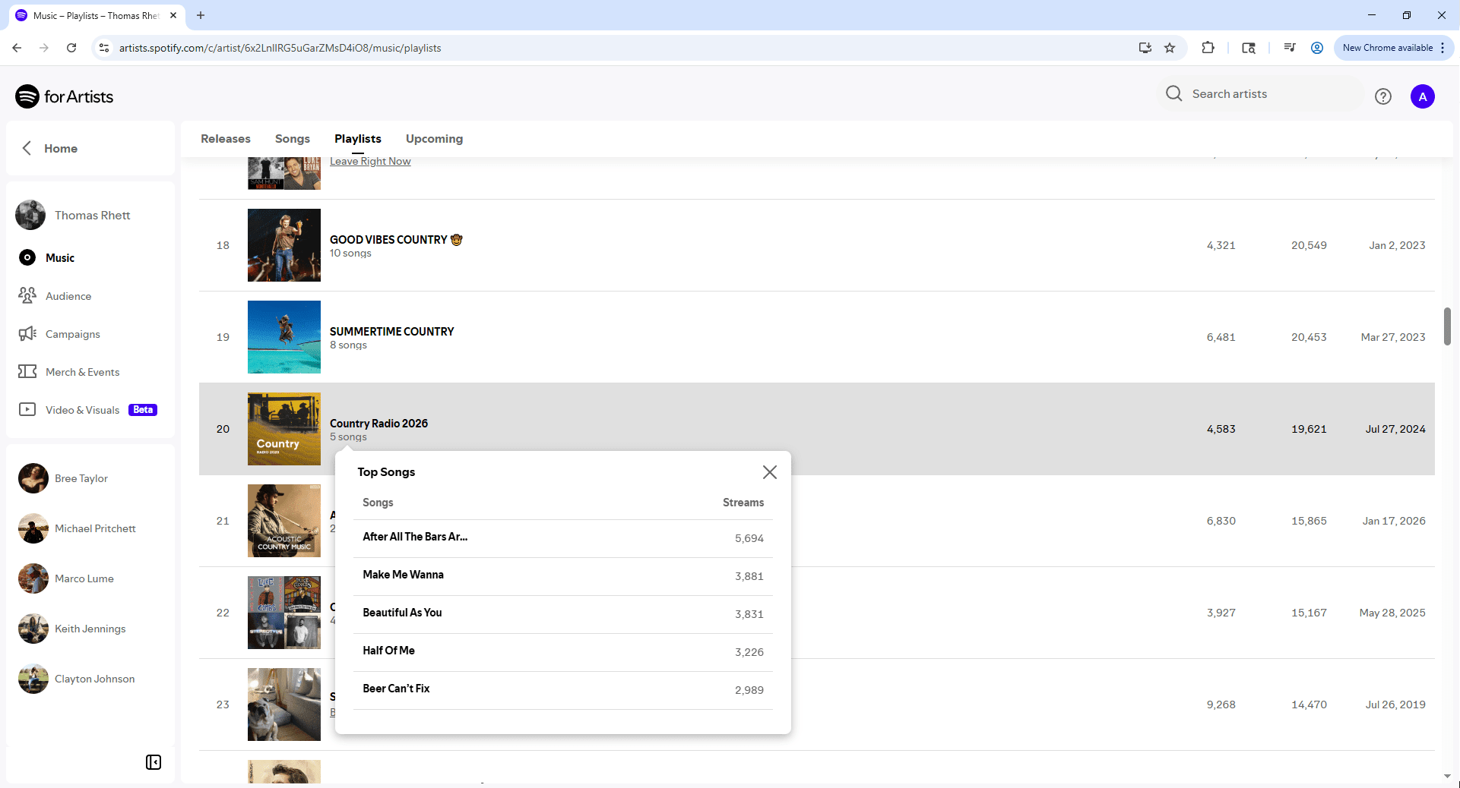Viewport: 1460px width, 788px height.
Task: Open SUMMERTIME COUNTRY playlist cover
Action: pyautogui.click(x=284, y=337)
